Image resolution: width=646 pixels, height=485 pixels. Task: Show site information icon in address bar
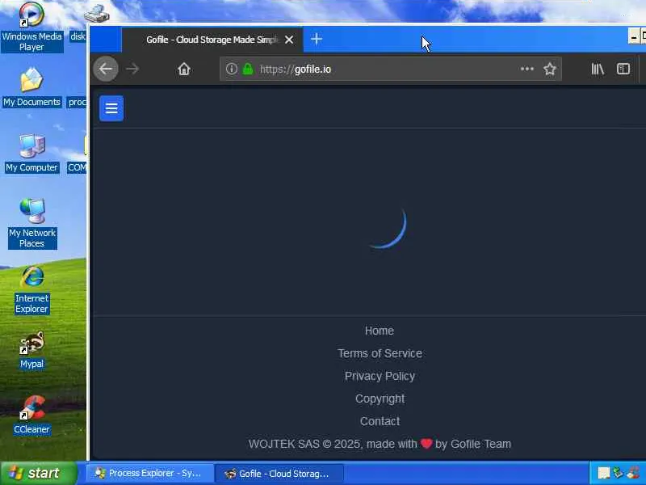point(232,69)
